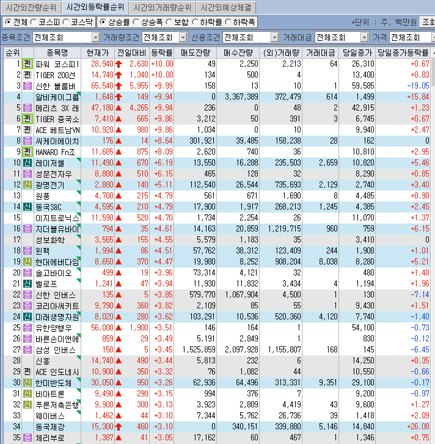The height and width of the screenshot is (444, 435).
Task: Expand 신용조건 dropdown
Action: coord(274,37)
